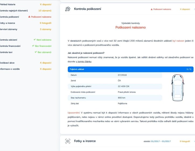This screenshot has width=195, height=151.
Task: Click the camera icon beside Fotky a inzerce
Action: pos(68,141)
